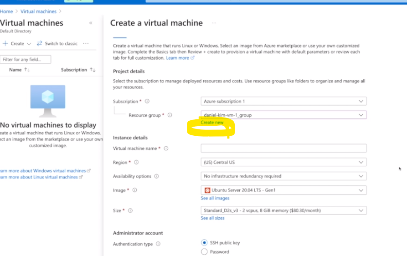Viewport: 407px width, 256px height.
Task: Open the Subscription dropdown
Action: (x=283, y=101)
